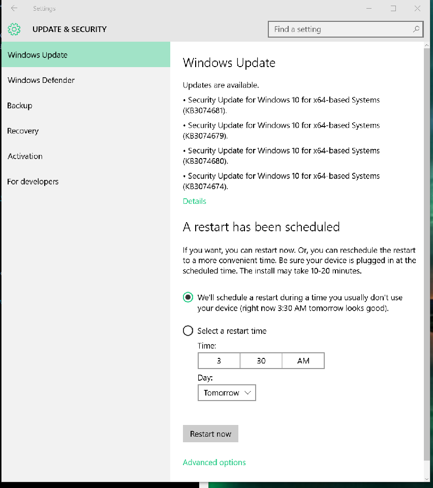Click the KB3074680 security update entry
Image resolution: width=433 pixels, height=488 pixels.
coord(281,156)
